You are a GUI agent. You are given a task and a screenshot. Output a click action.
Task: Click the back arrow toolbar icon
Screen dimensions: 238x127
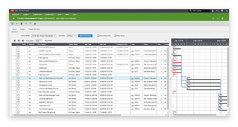[x=17, y=23]
